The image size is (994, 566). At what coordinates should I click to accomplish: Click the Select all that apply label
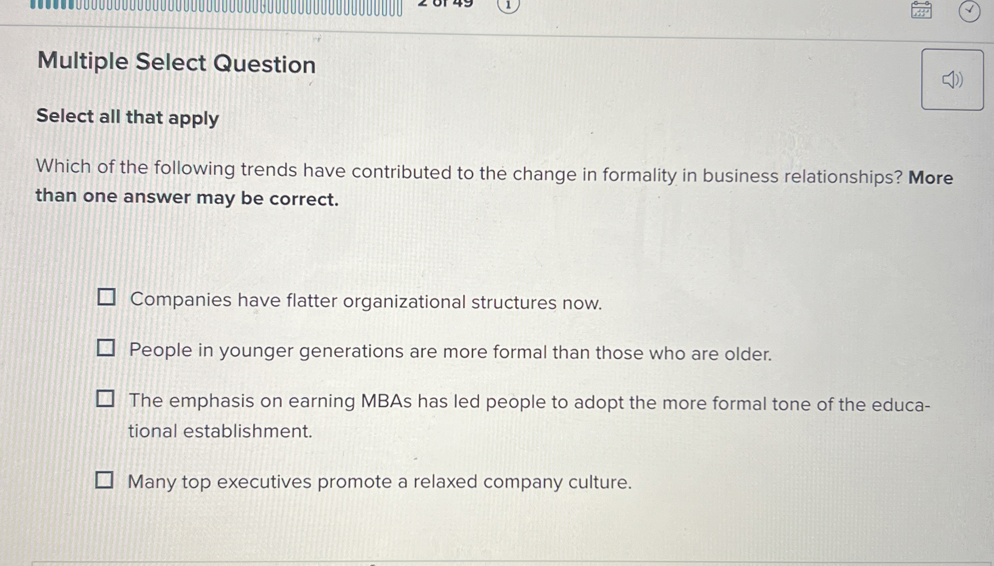tap(125, 119)
